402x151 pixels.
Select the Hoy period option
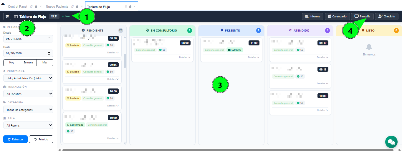[11, 63]
